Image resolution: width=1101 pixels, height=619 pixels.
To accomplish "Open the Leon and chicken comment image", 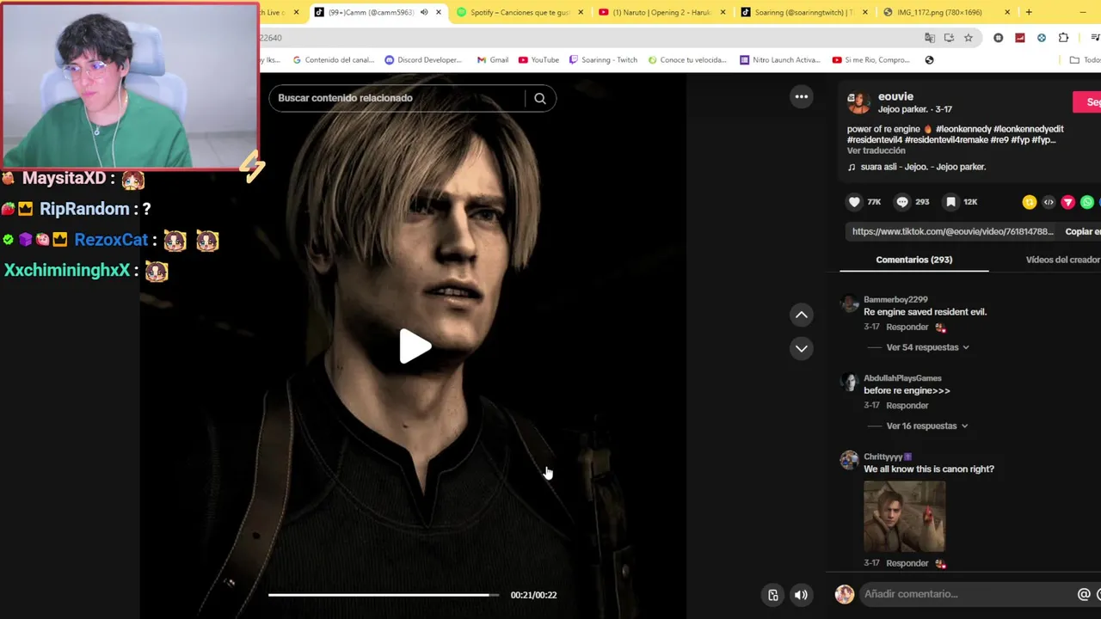I will (904, 516).
